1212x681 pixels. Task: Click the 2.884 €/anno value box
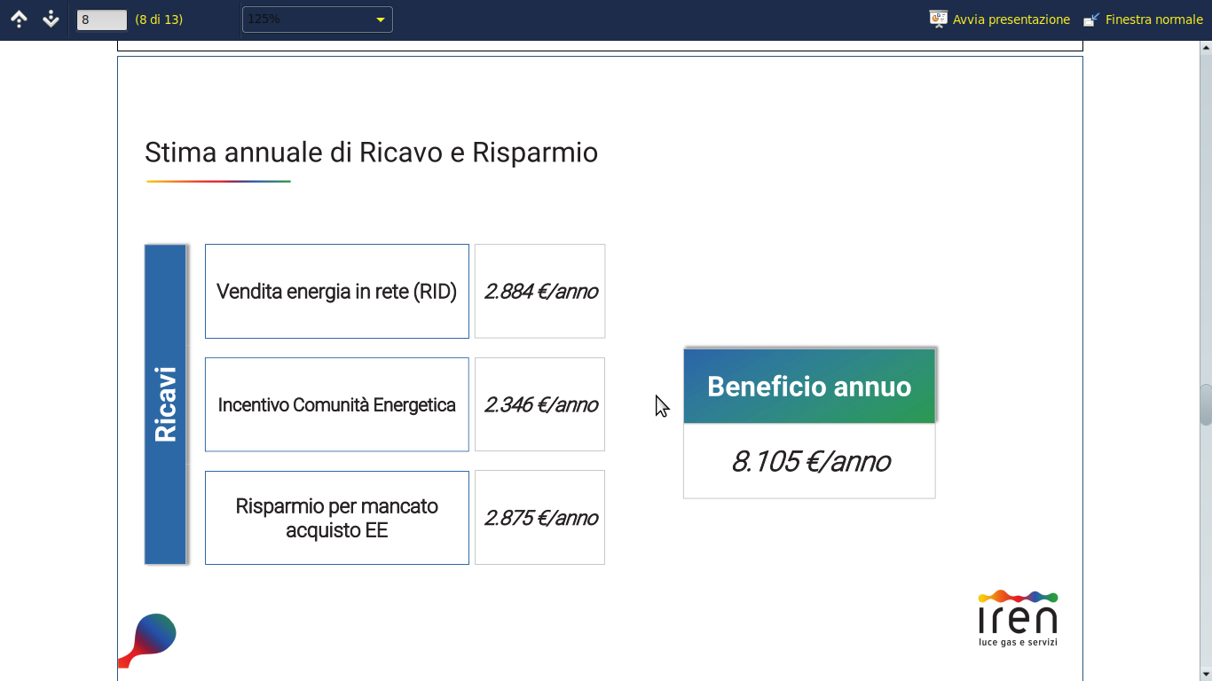540,291
